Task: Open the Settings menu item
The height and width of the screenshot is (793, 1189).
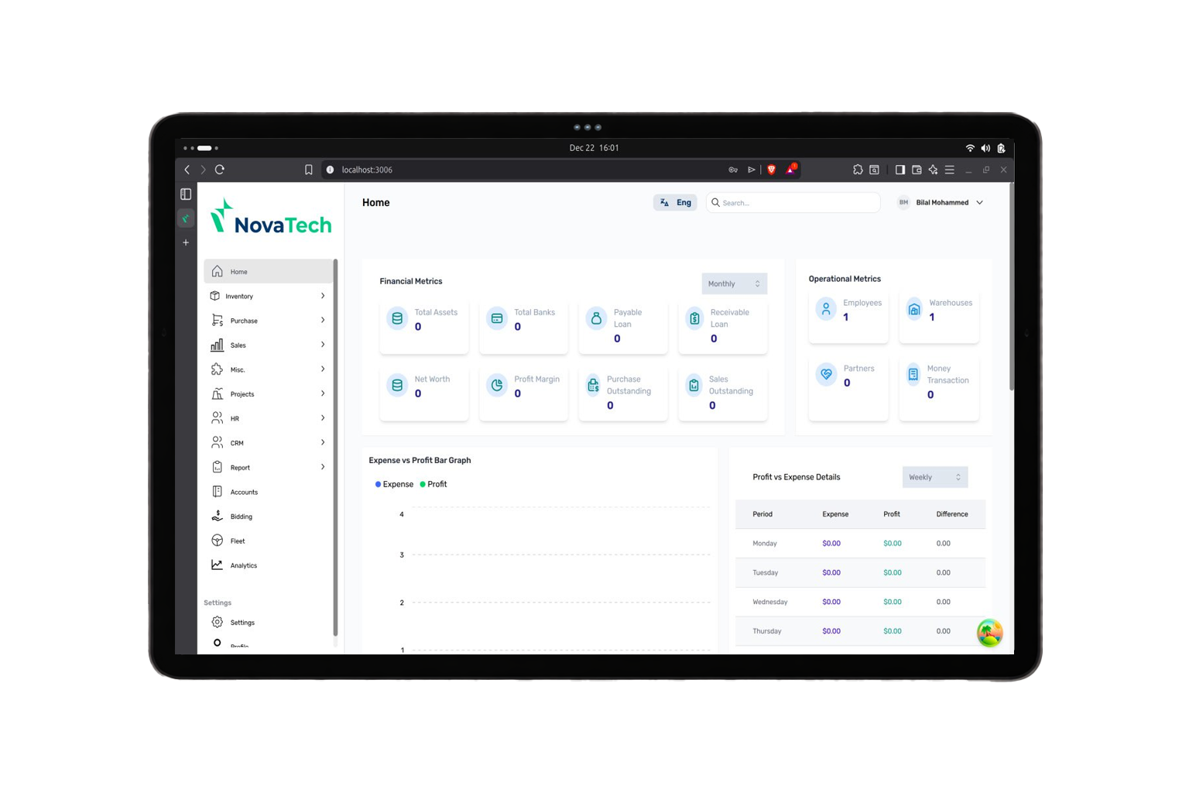Action: coord(268,622)
